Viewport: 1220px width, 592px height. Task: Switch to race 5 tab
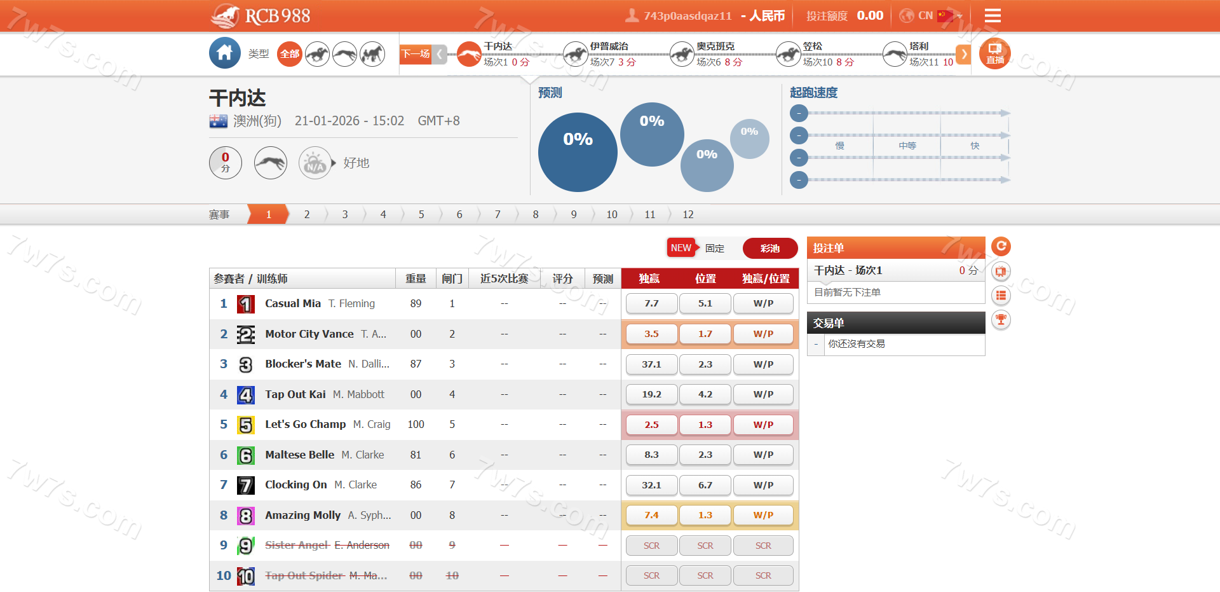pyautogui.click(x=421, y=214)
